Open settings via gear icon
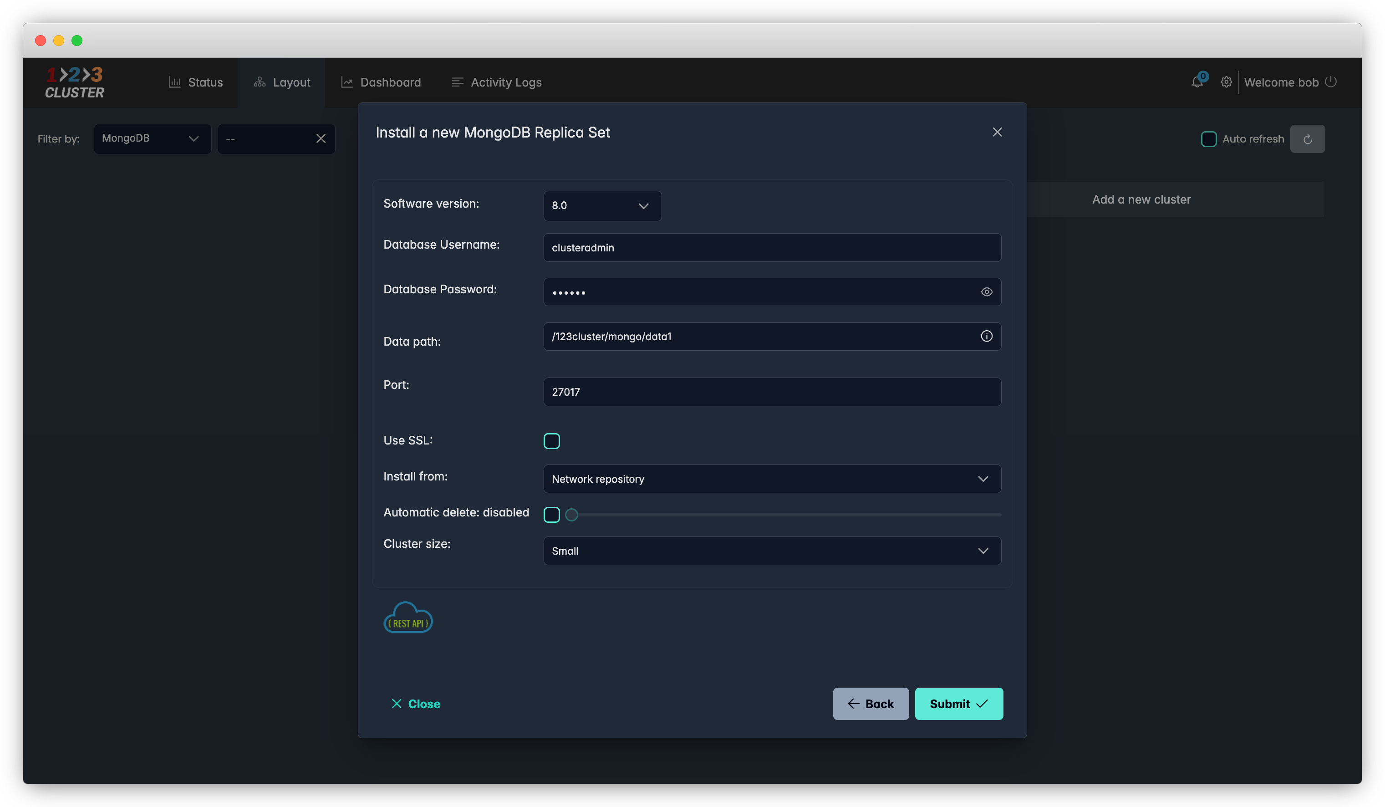This screenshot has height=807, width=1385. click(1226, 82)
